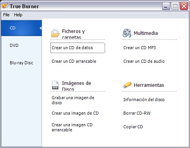Switch to the DVD tab
This screenshot has height=148, width=190.
coord(21,45)
